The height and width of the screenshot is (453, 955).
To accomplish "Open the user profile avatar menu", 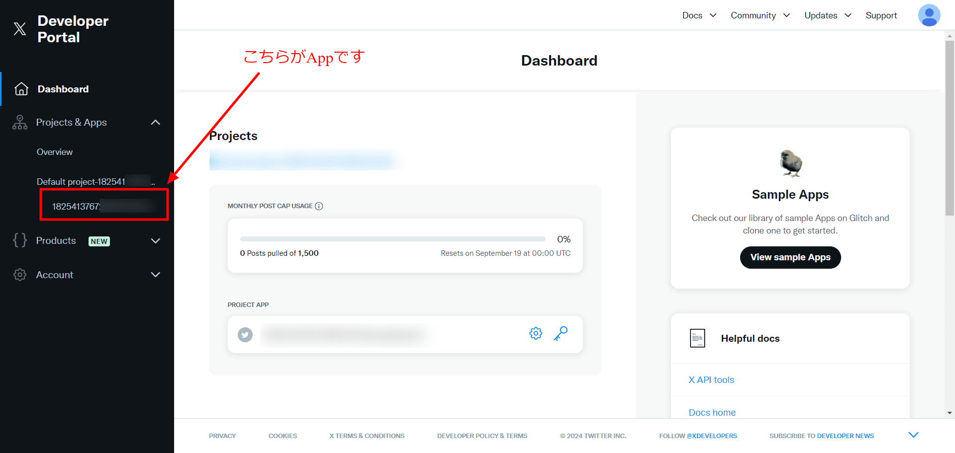I will click(929, 15).
